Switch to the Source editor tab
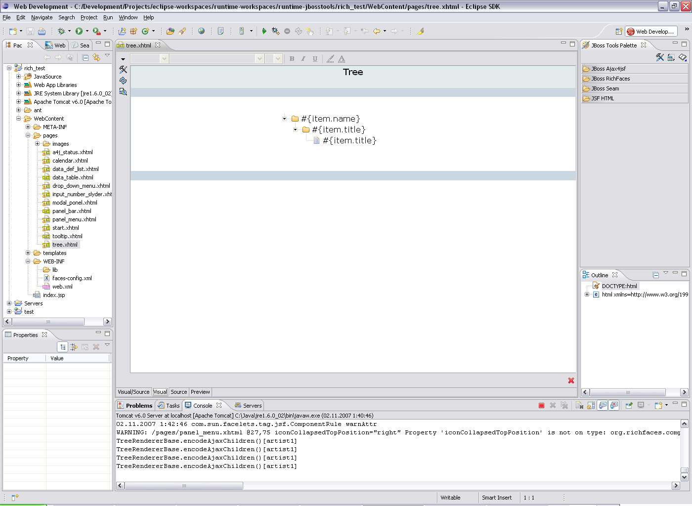The height and width of the screenshot is (506, 692). 178,392
